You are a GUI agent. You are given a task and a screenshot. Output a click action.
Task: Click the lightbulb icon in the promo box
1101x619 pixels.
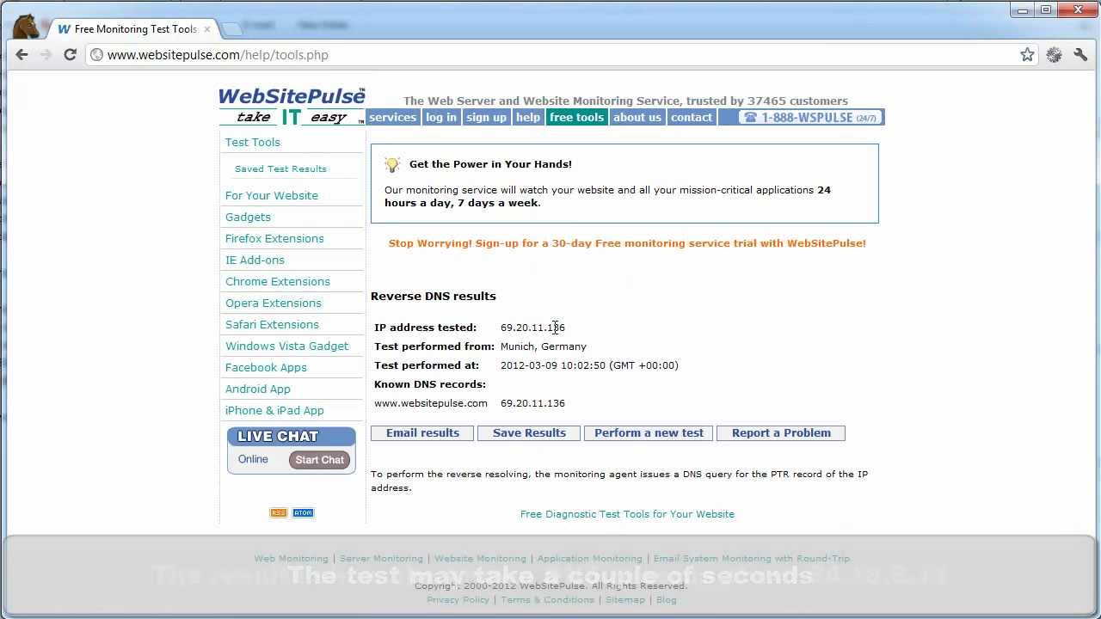coord(392,164)
